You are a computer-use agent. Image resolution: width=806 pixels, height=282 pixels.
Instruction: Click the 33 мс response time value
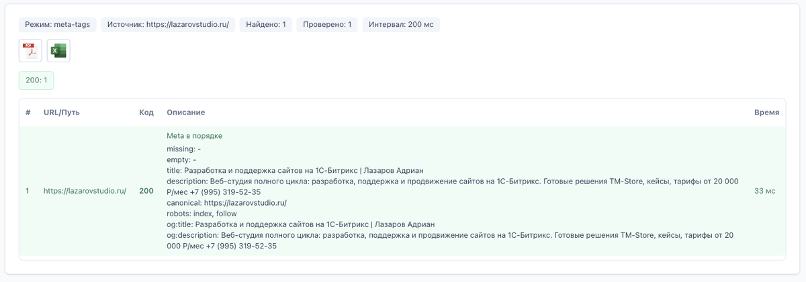pos(765,191)
